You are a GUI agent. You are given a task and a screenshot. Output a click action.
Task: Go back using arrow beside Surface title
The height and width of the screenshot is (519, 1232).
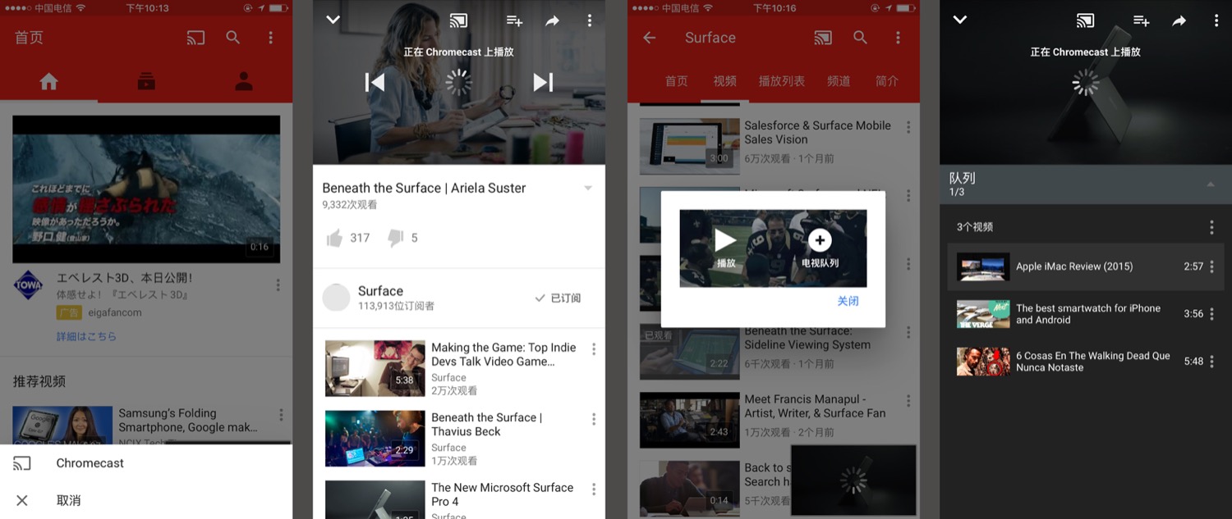[650, 38]
